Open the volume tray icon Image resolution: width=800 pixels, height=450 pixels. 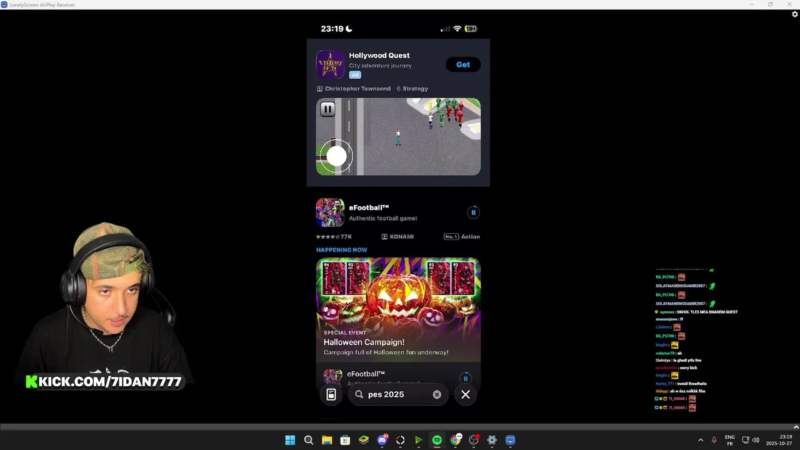click(756, 440)
